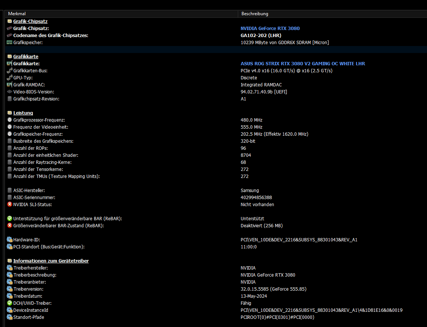Select the GA102-202 (LHR) value
The height and width of the screenshot is (327, 427).
(261, 35)
